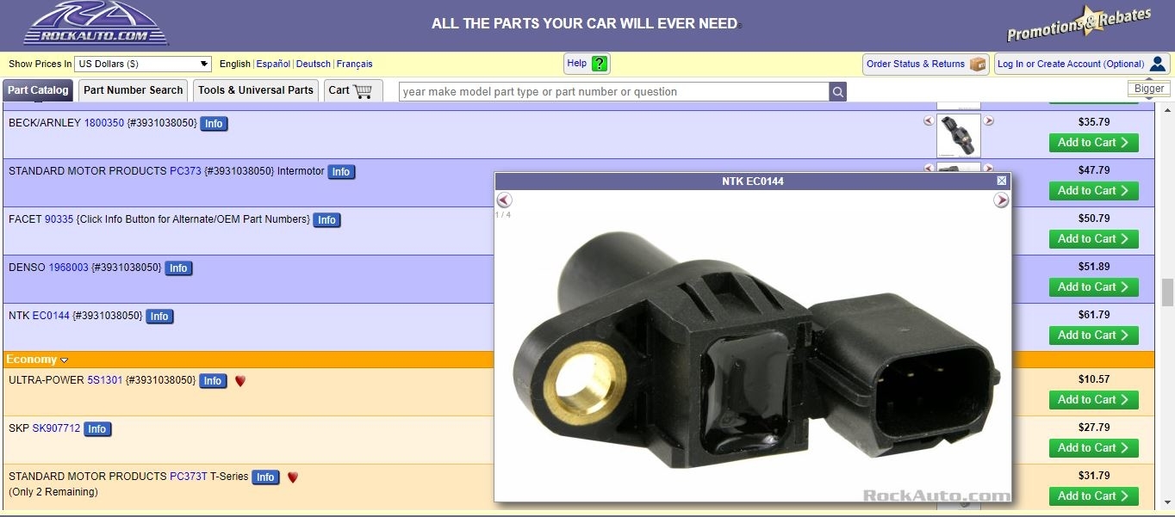This screenshot has height=517, width=1175.
Task: Switch language to Español
Action: [x=273, y=64]
